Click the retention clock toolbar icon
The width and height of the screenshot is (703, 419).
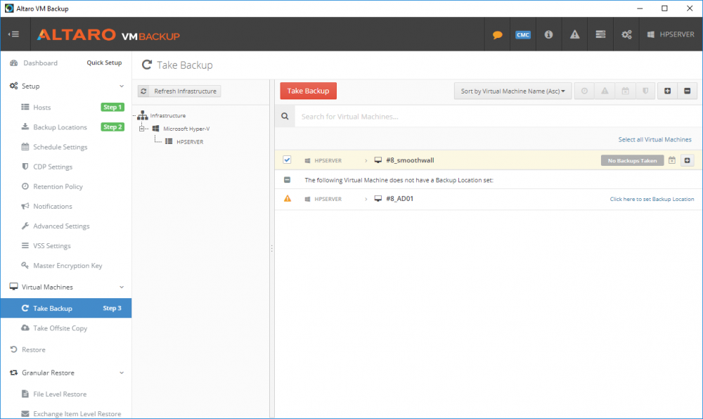[584, 91]
